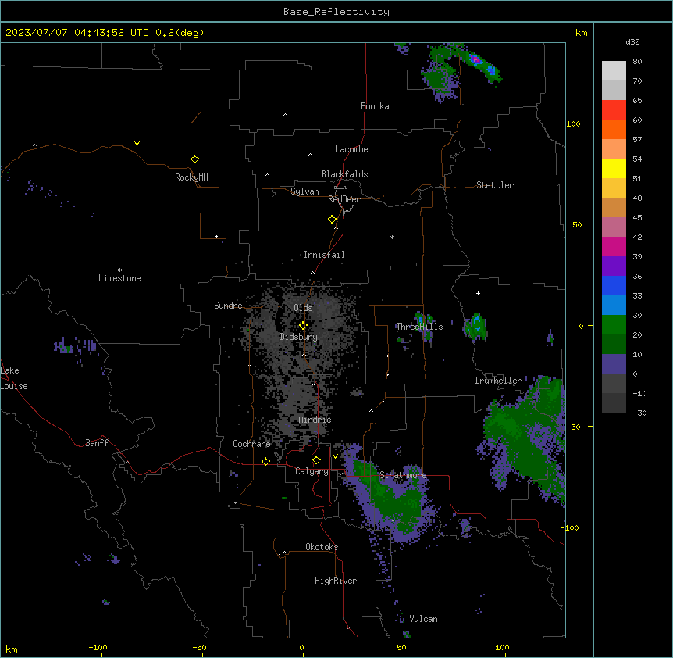Click the RockyMH label

[x=191, y=177]
